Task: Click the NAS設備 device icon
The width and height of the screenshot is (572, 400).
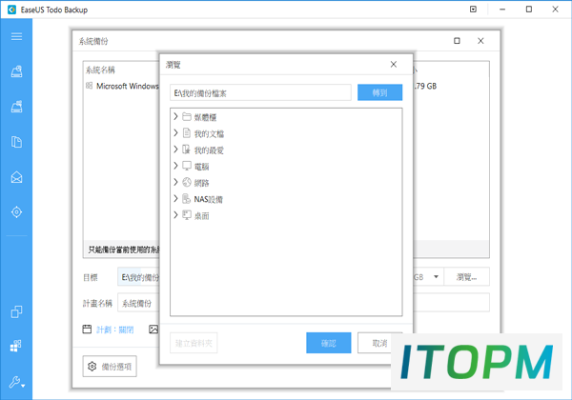Action: click(x=187, y=198)
